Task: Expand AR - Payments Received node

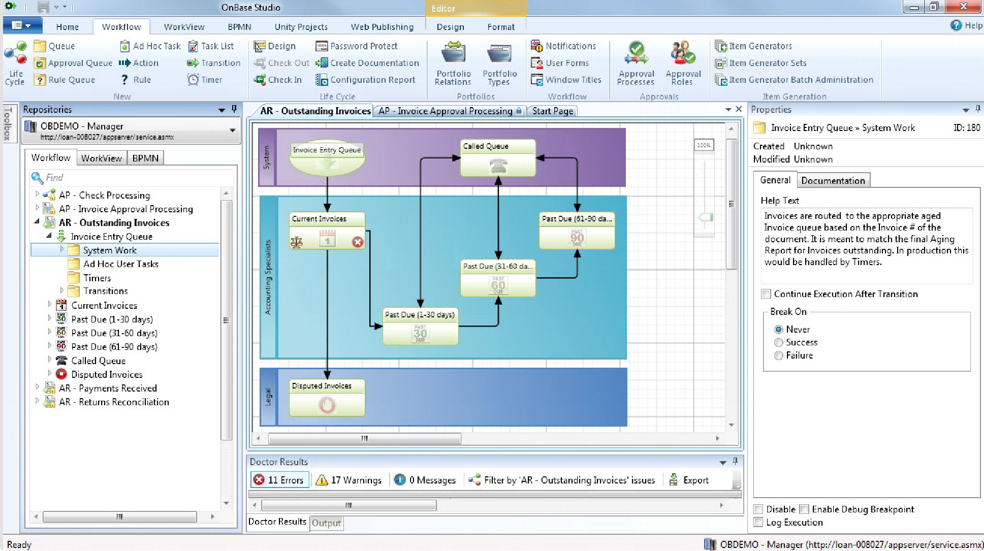Action: [x=37, y=387]
